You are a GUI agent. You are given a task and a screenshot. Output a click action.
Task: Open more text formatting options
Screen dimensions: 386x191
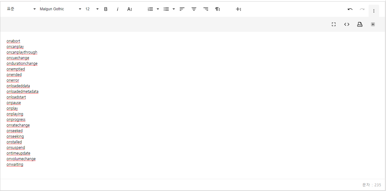(129, 9)
